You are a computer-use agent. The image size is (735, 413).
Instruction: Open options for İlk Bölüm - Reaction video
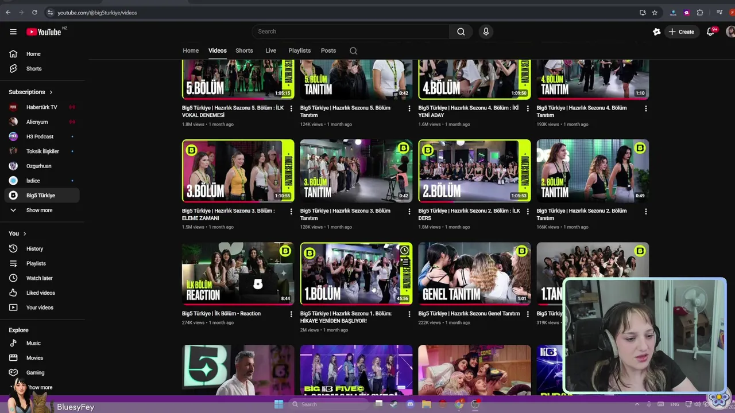tap(291, 314)
